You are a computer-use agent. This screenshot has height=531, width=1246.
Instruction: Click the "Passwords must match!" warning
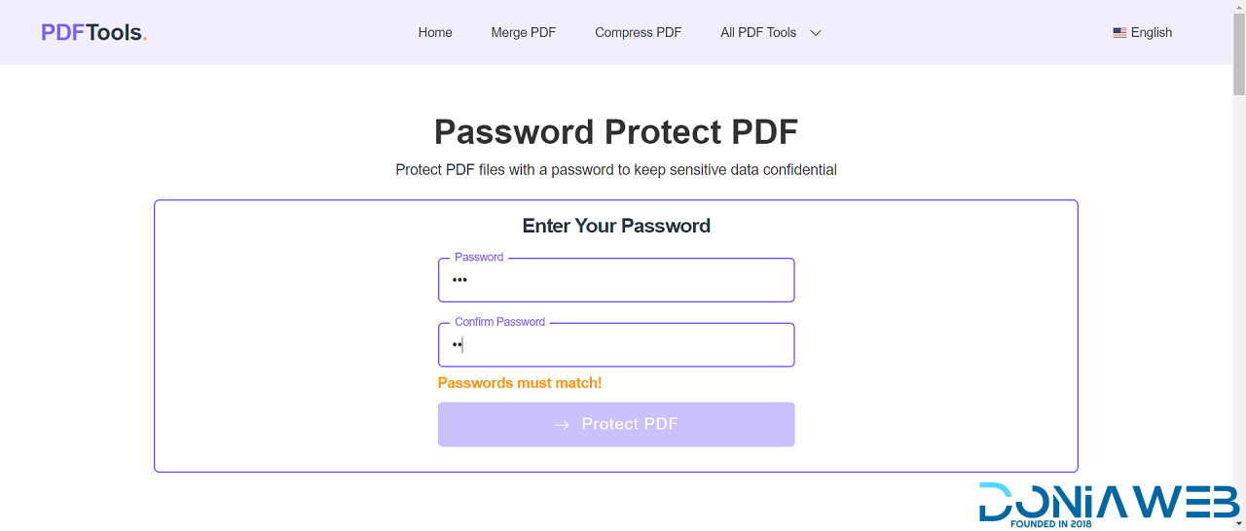[x=520, y=383]
